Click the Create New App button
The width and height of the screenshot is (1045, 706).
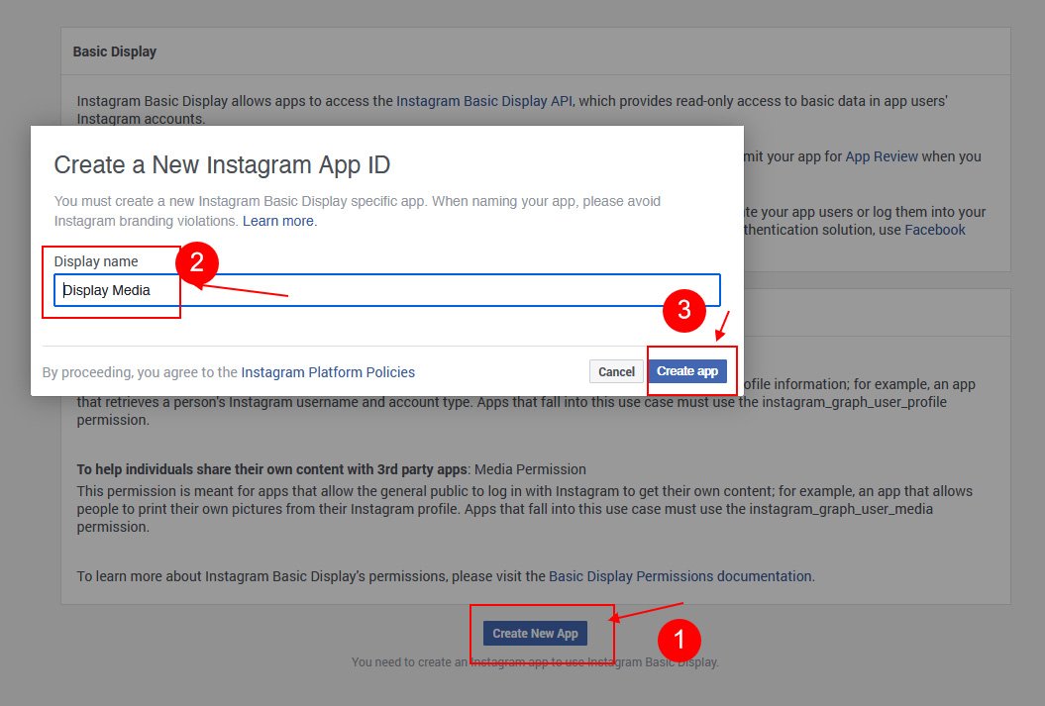pyautogui.click(x=535, y=633)
